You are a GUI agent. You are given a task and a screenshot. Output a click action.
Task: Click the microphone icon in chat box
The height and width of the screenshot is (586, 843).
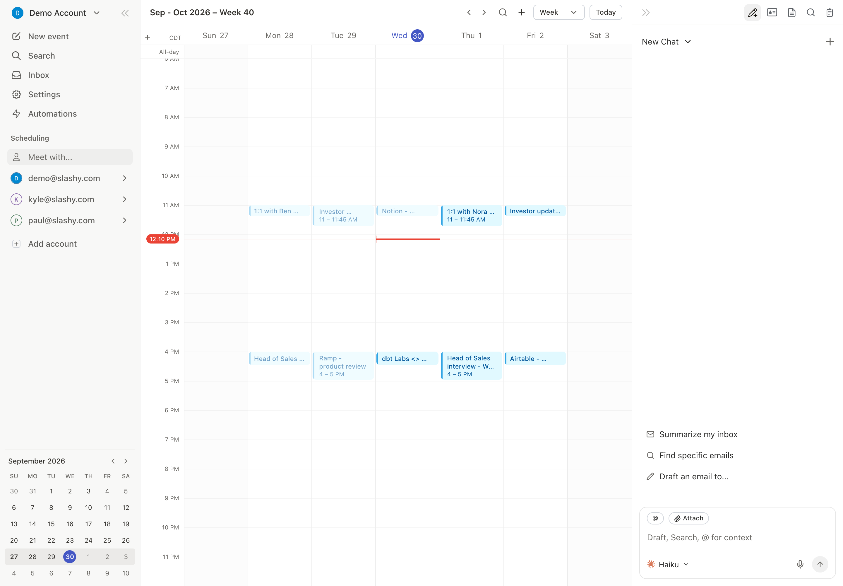[x=800, y=564]
